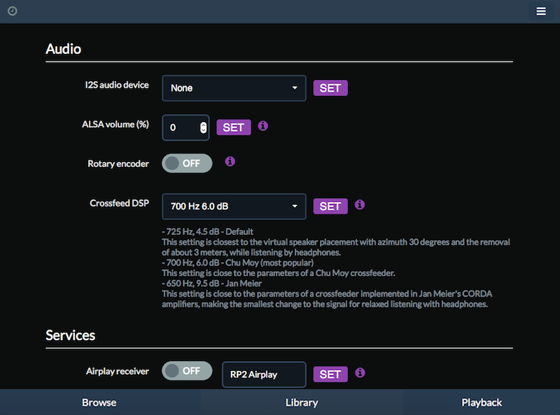The image size is (560, 415).
Task: Click SET for Crossfeed DSP
Action: point(330,206)
